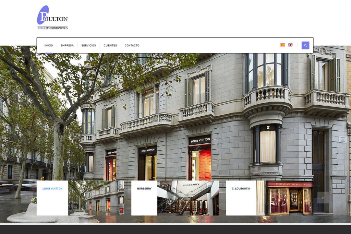This screenshot has height=234, width=351.
Task: Switch language with the UK flag
Action: tap(290, 45)
